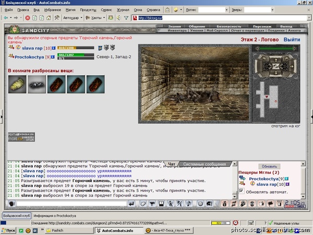The image size is (313, 235).
Task: Open the Магия menu
Action: [70, 10]
